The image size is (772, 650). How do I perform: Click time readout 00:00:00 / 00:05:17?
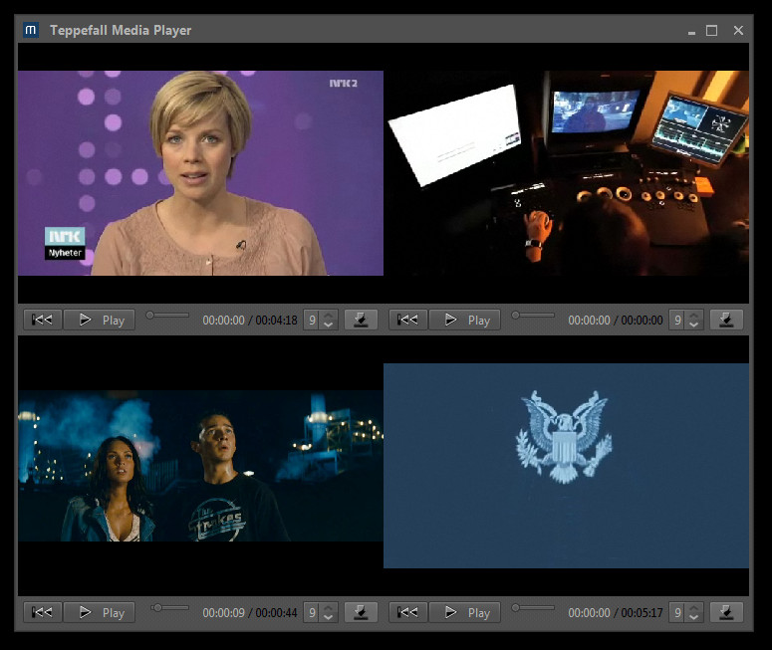(x=616, y=612)
